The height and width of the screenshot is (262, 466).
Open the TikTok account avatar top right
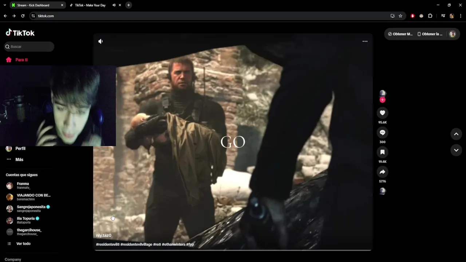[452, 34]
